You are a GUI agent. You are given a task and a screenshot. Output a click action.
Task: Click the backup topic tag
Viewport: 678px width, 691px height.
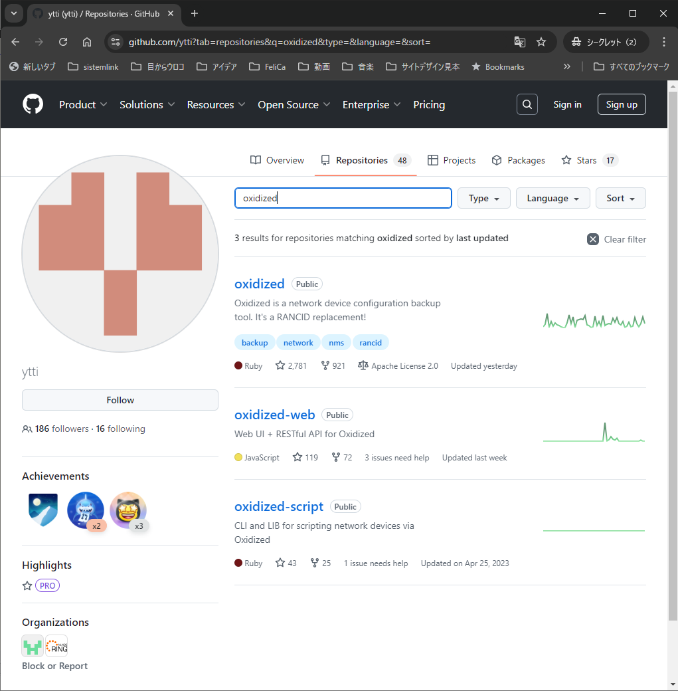coord(254,343)
